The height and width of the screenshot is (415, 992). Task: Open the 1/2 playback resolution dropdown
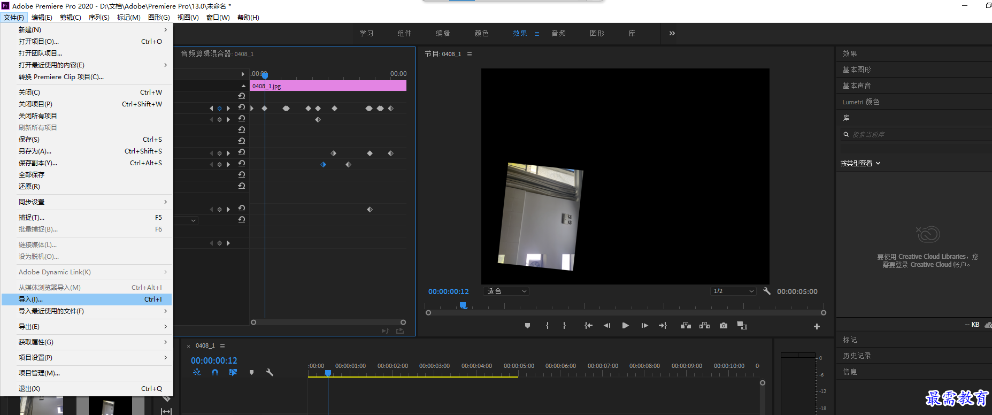click(734, 291)
